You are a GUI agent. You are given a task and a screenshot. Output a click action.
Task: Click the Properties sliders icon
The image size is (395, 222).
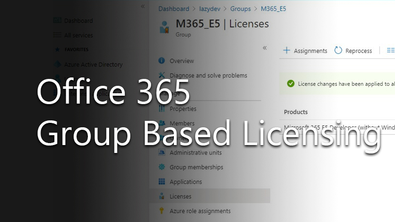click(161, 109)
